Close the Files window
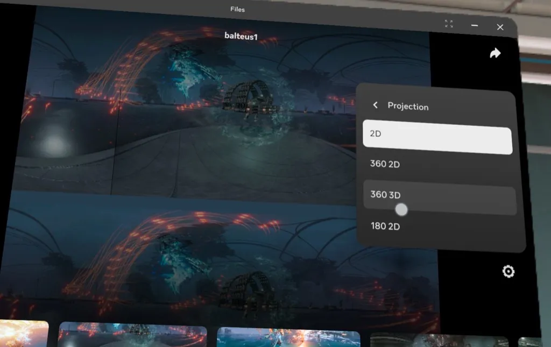The image size is (551, 347). [x=500, y=27]
